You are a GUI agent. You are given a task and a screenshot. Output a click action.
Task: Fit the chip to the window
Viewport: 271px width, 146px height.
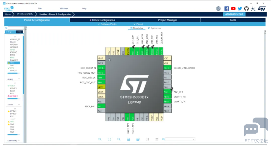coord(110,139)
